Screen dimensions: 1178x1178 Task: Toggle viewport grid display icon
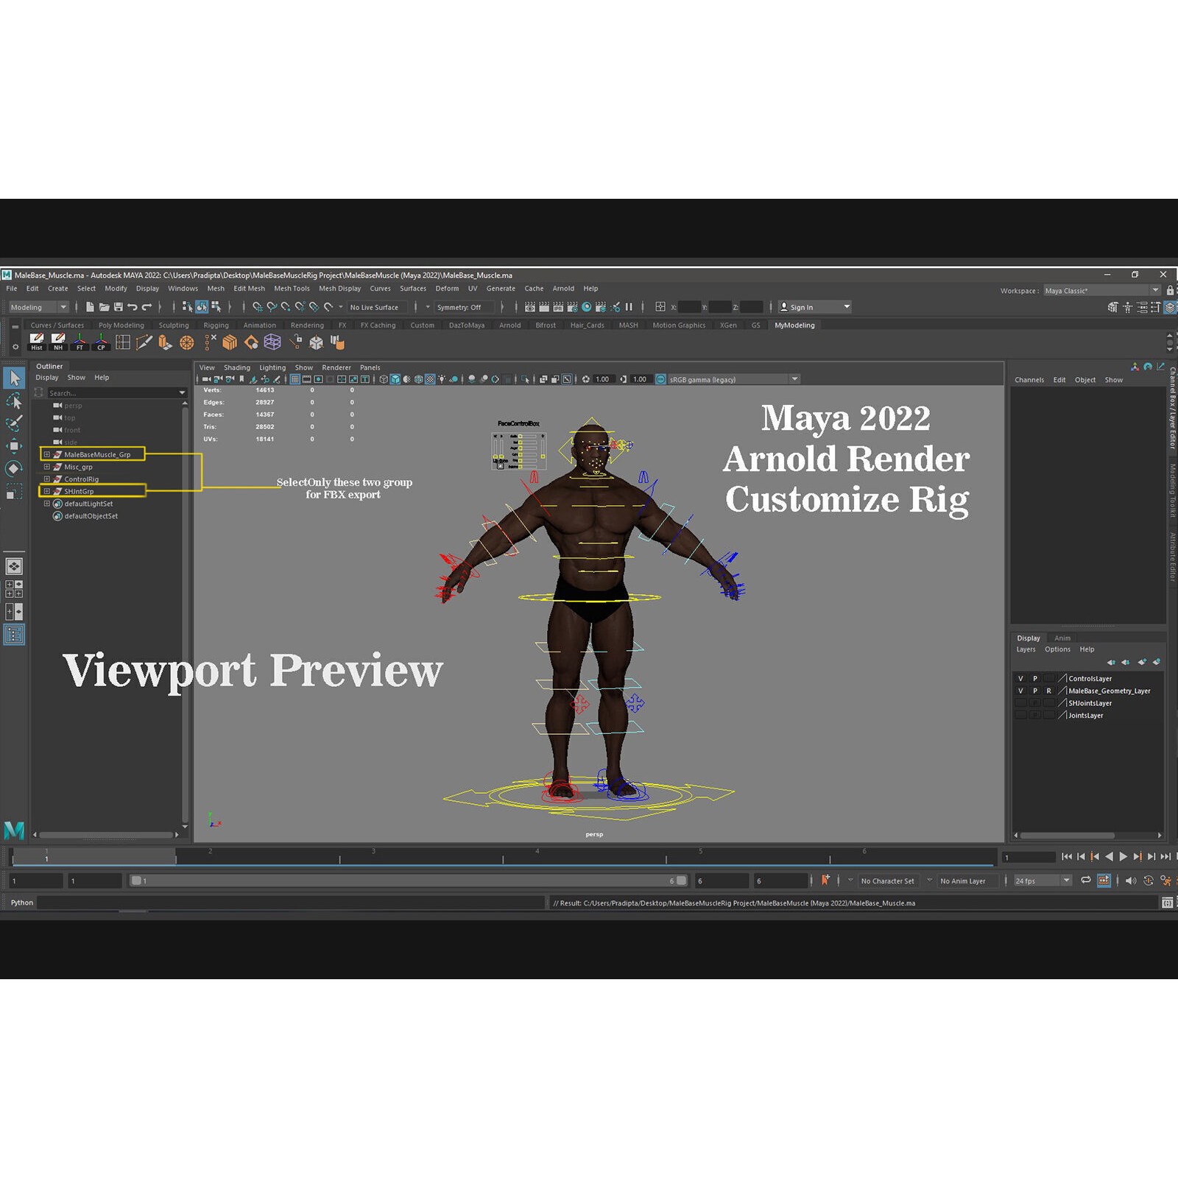point(295,379)
